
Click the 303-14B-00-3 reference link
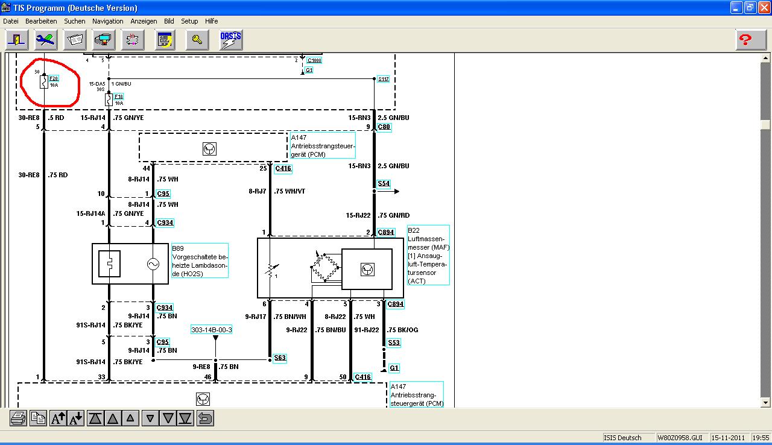click(212, 330)
